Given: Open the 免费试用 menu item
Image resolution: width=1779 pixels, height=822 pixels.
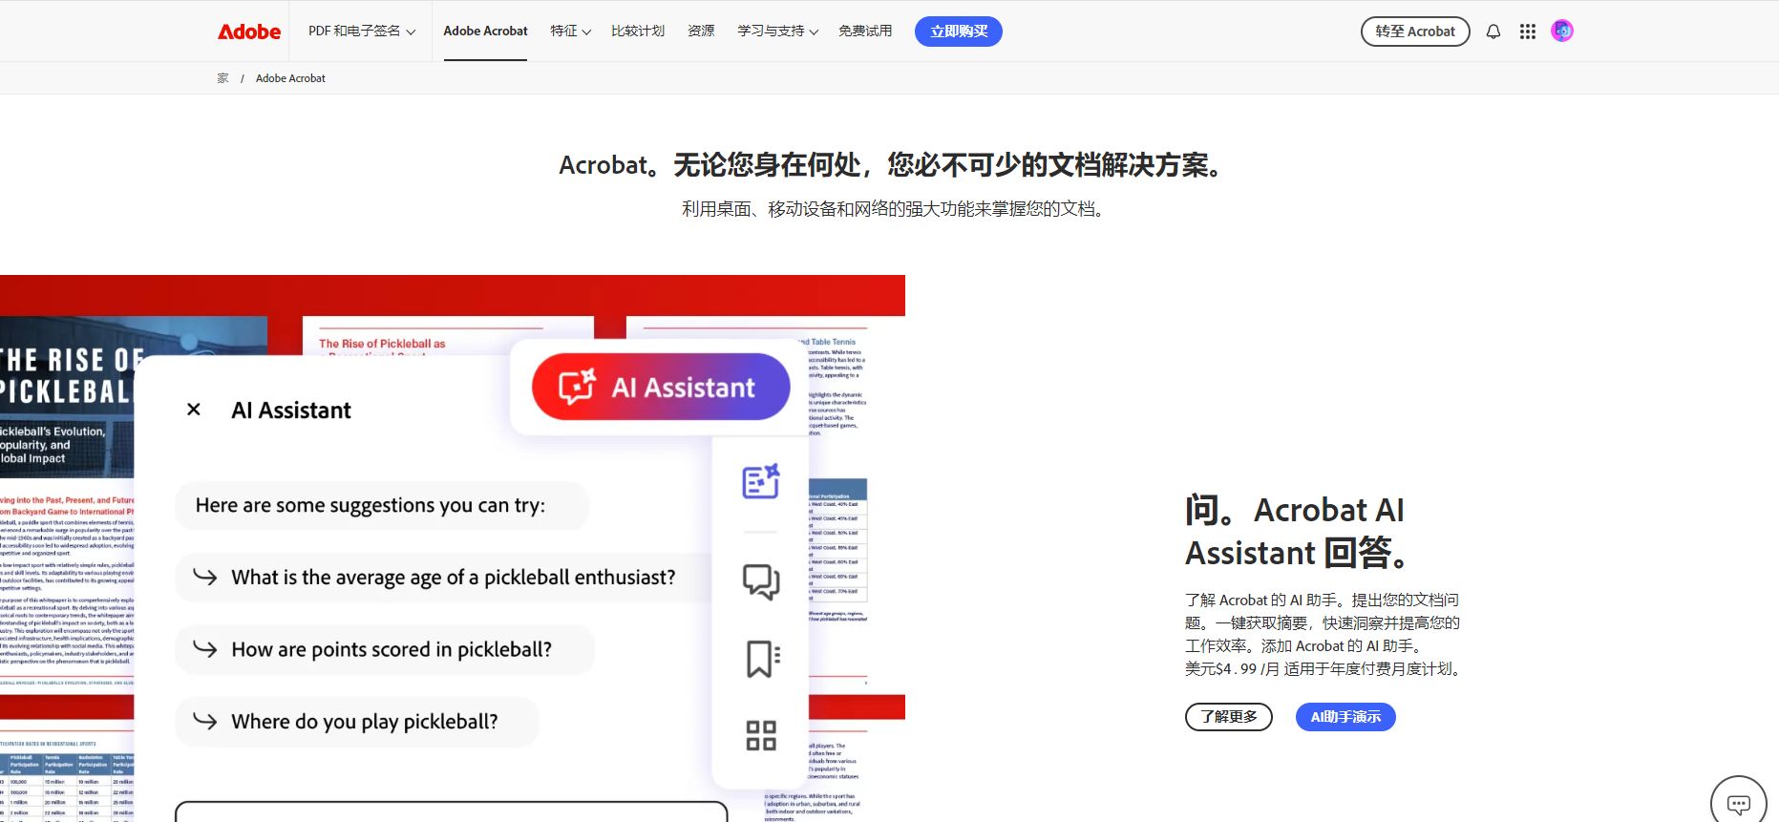Looking at the screenshot, I should [x=865, y=32].
